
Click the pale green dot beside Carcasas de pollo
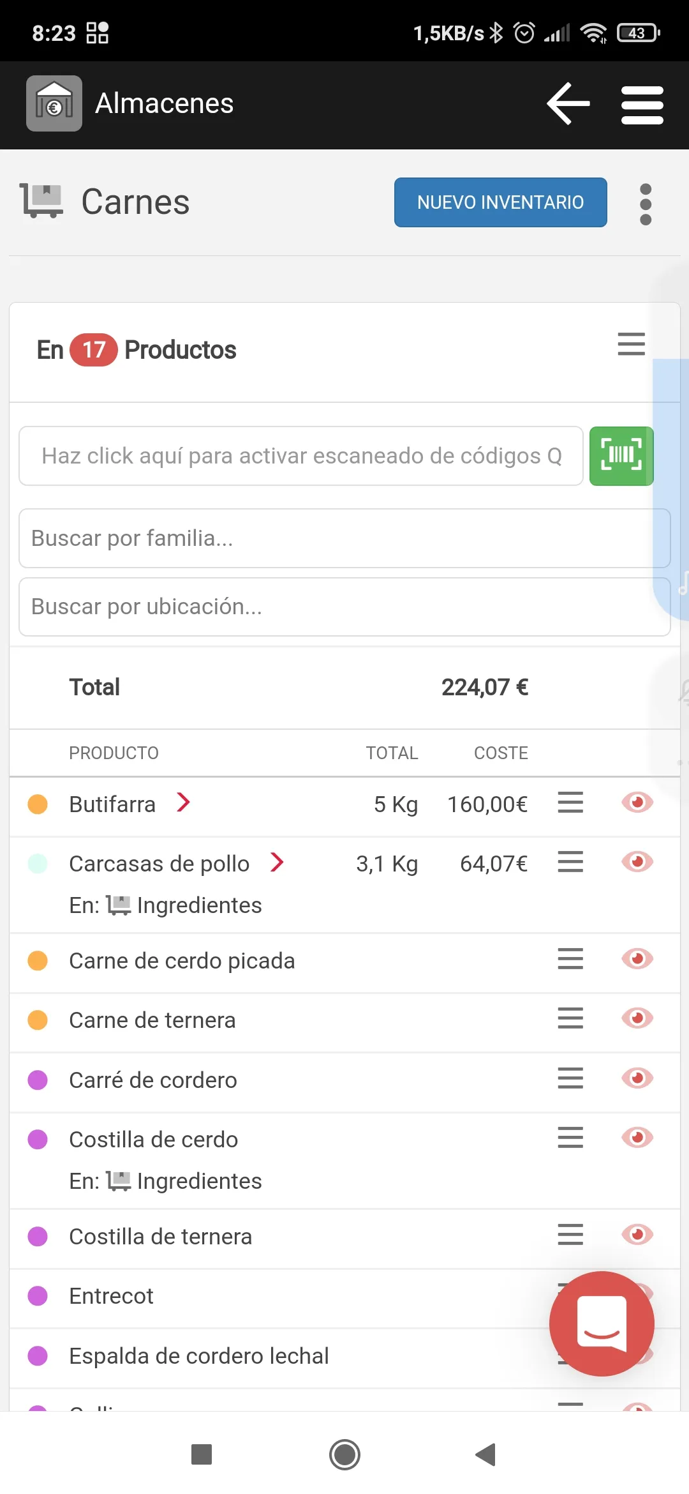38,863
